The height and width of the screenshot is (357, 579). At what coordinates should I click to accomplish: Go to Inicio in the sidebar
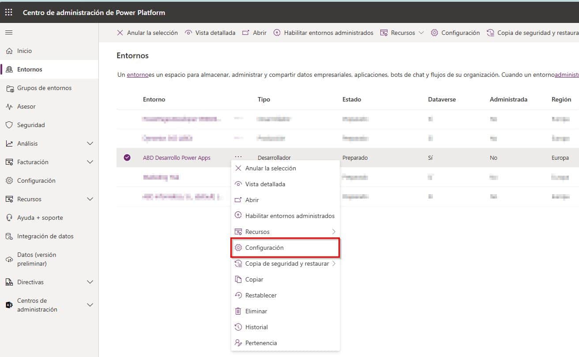coord(49,51)
